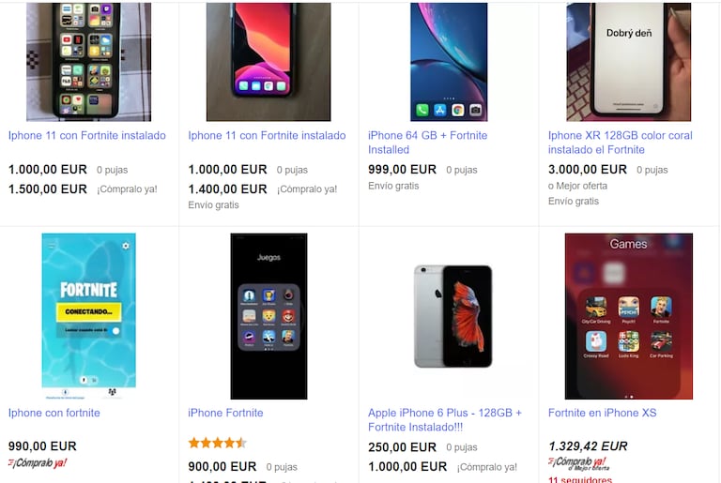This screenshot has width=721, height=483.
Task: Click the blue wallpaper iPhone XR photo
Action: [x=449, y=62]
